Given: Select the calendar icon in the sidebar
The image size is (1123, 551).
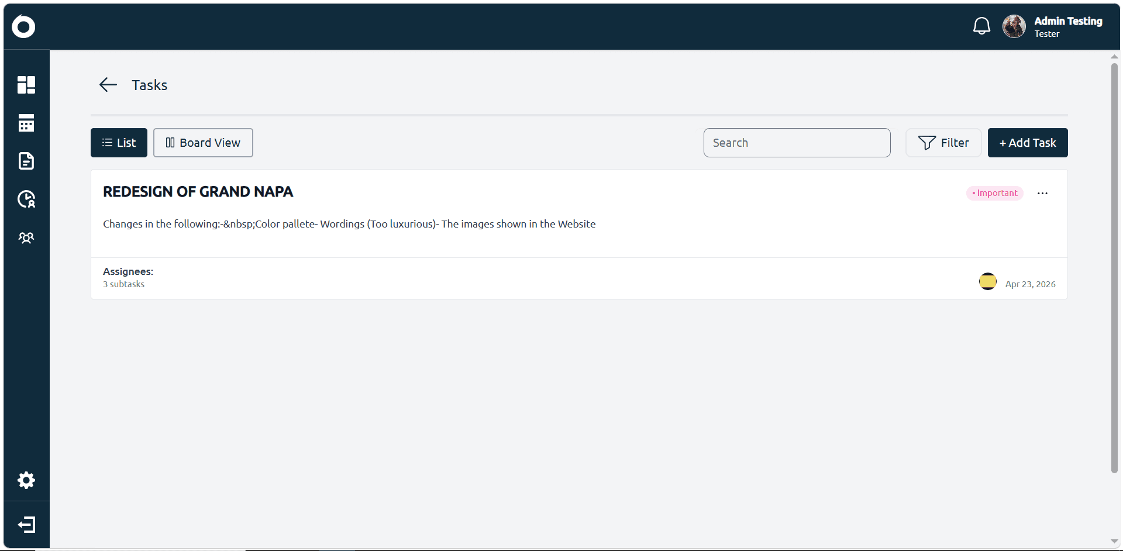Looking at the screenshot, I should (26, 123).
